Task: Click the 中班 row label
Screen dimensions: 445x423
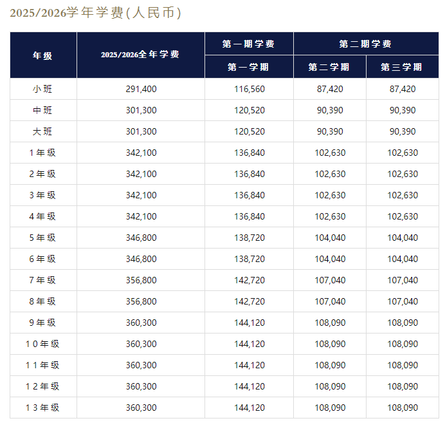Action: pyautogui.click(x=42, y=110)
